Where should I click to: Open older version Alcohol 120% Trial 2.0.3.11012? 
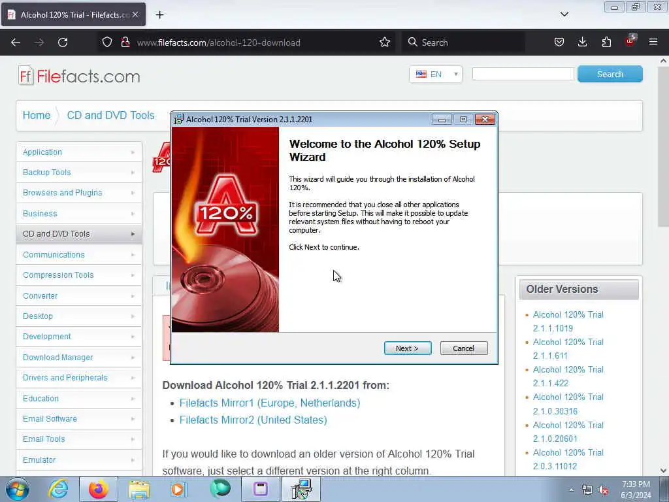tap(568, 460)
